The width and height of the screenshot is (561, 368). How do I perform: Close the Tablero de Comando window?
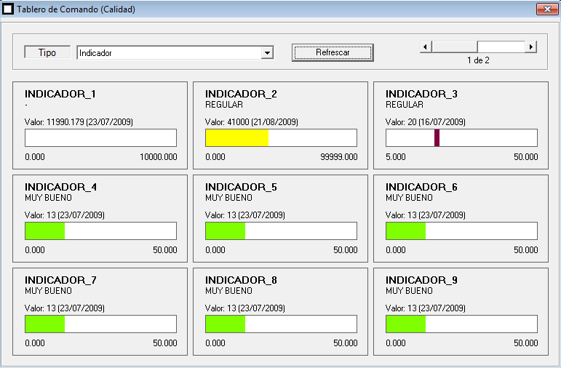(547, 9)
